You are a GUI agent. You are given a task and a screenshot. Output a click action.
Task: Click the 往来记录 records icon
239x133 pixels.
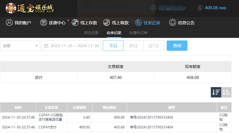coord(138,22)
